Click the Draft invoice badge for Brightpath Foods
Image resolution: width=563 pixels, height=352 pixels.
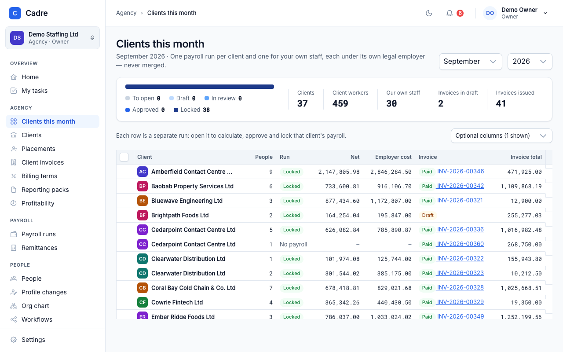[428, 215]
